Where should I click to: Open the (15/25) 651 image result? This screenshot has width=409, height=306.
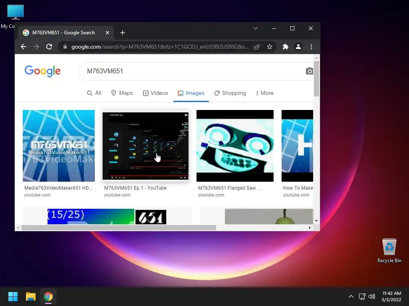[x=107, y=216]
